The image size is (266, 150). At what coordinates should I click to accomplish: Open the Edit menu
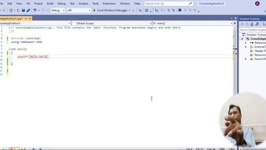[10, 3]
